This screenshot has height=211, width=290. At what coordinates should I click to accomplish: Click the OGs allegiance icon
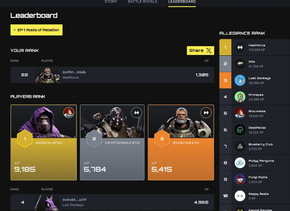point(240,64)
